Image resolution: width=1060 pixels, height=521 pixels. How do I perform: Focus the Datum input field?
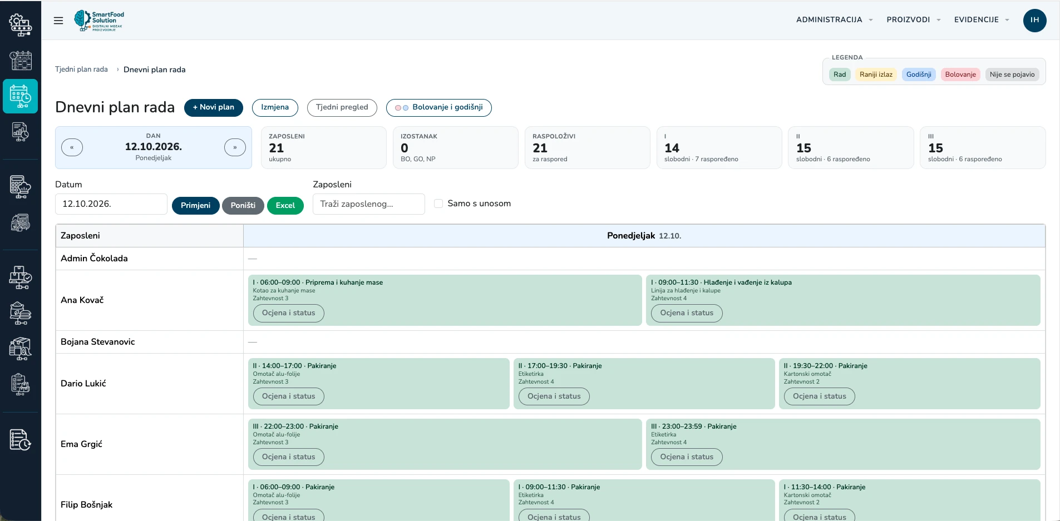(x=111, y=204)
